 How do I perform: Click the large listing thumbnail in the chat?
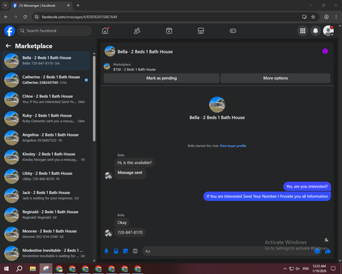point(217,105)
